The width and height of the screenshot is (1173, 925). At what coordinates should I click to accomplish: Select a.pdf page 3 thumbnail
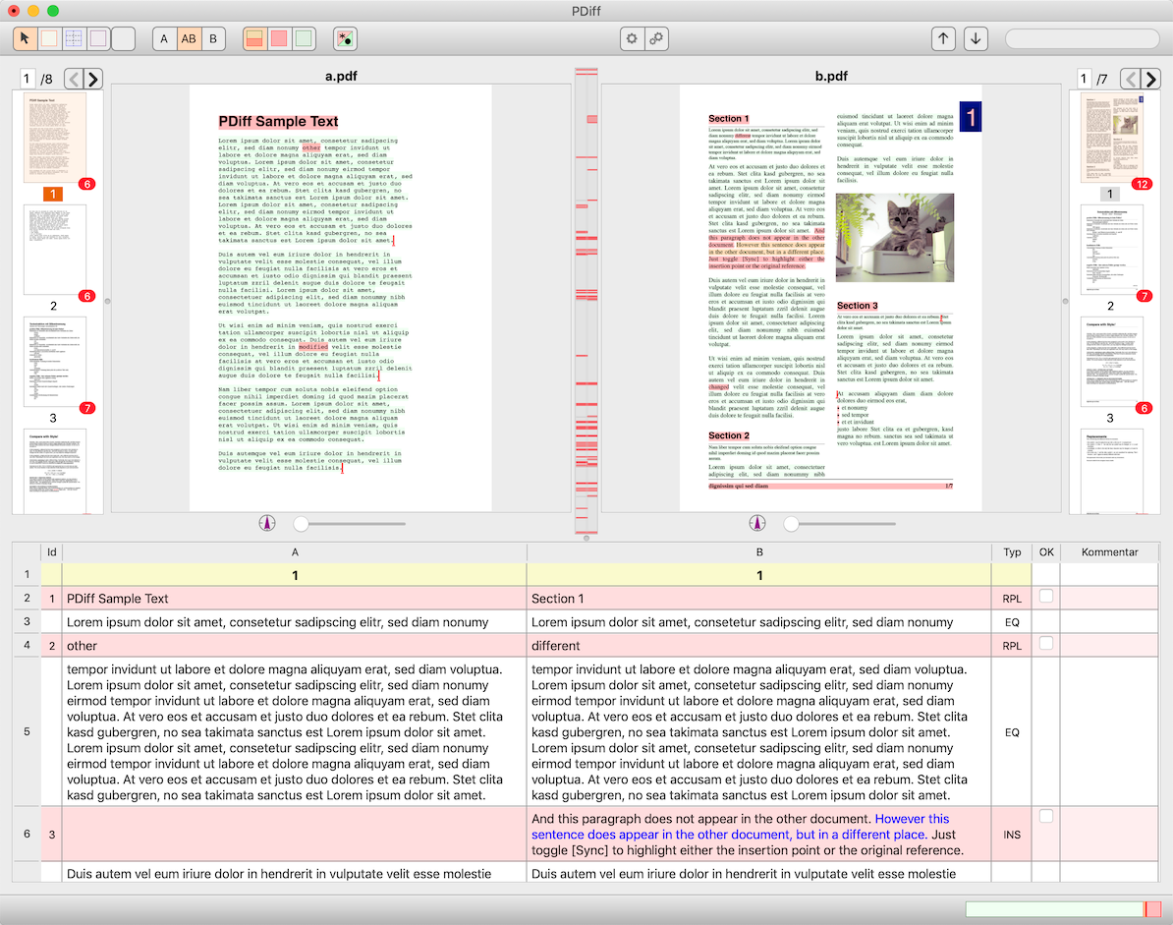[55, 362]
